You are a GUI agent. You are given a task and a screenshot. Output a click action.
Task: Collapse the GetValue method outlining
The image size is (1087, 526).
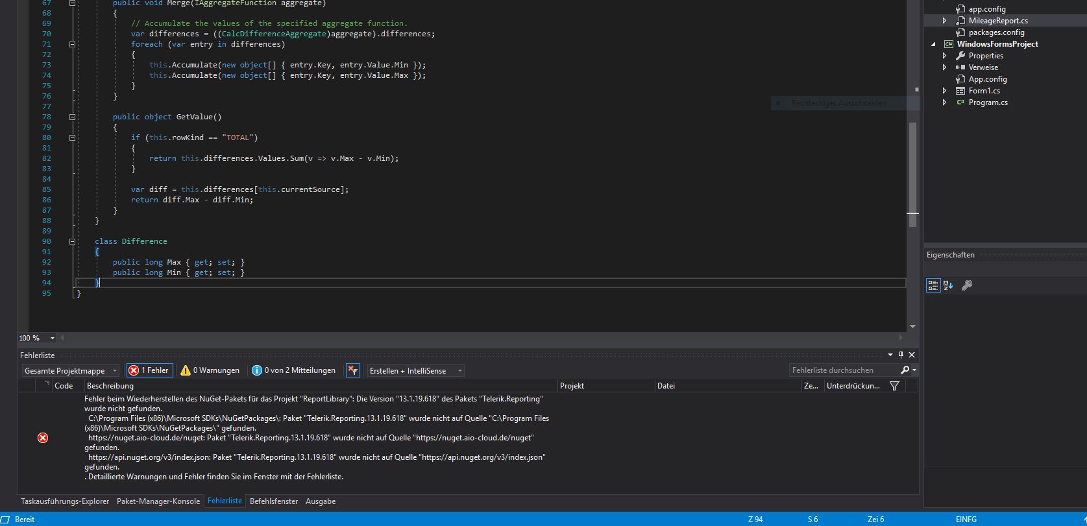(72, 117)
